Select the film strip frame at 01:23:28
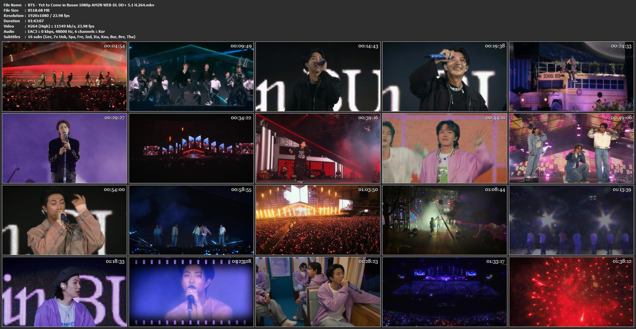636x329 pixels. tap(191, 292)
